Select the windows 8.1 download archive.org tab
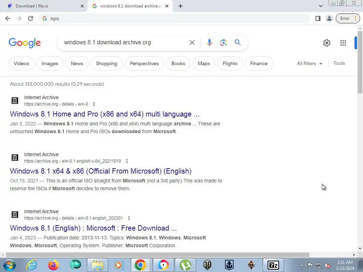363x272 pixels. click(x=131, y=6)
